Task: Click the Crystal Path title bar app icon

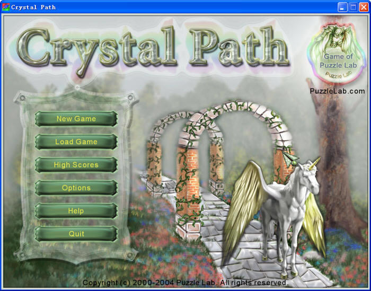Action: click(x=6, y=7)
